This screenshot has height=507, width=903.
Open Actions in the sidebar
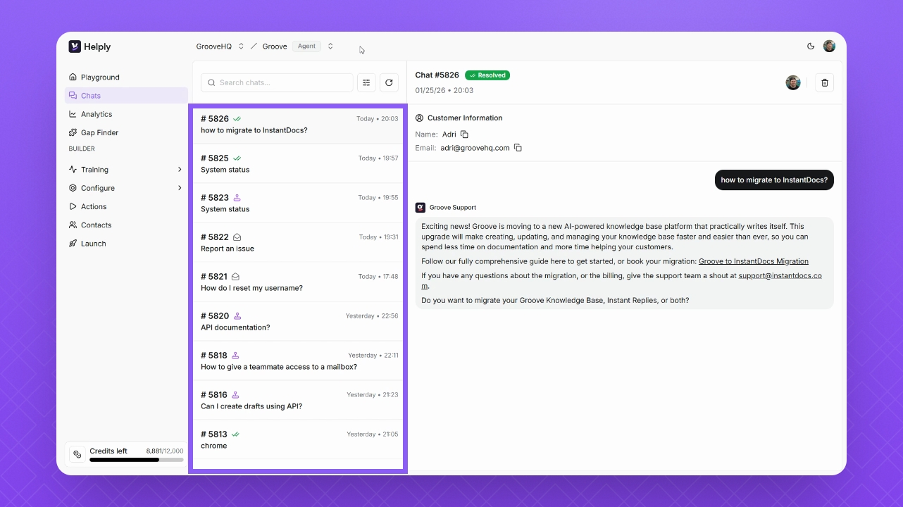(x=126, y=206)
